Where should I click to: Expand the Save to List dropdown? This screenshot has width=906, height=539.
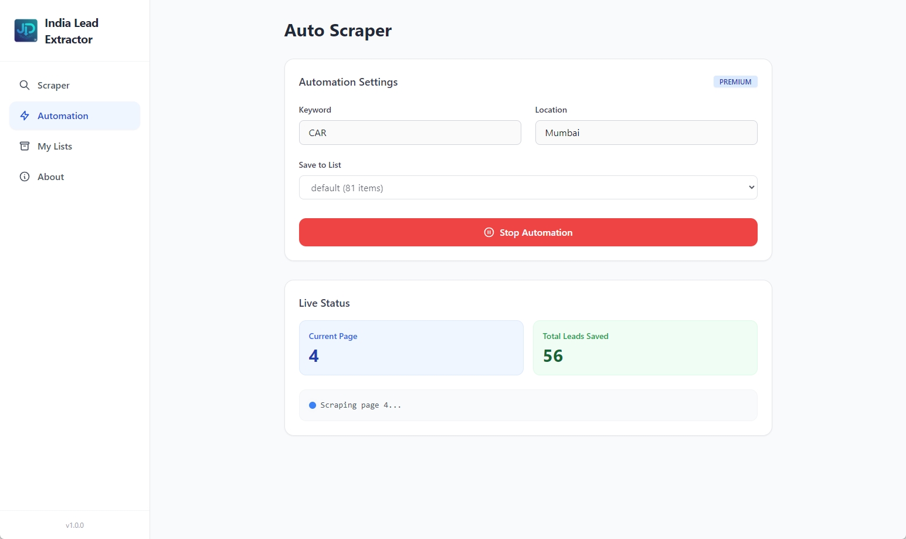pos(528,188)
